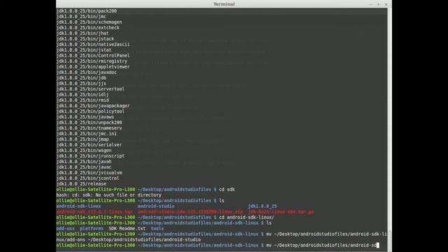Click line jdk1.8.0_25/bin/javapackager

93,106
